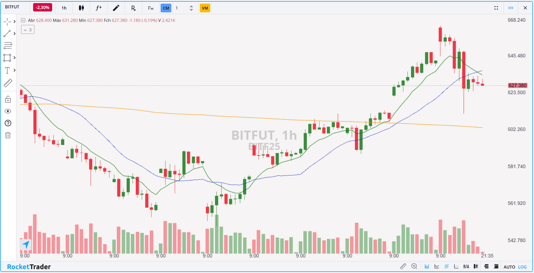Click the CM buy-at-market button
The image size is (534, 273).
pyautogui.click(x=166, y=8)
